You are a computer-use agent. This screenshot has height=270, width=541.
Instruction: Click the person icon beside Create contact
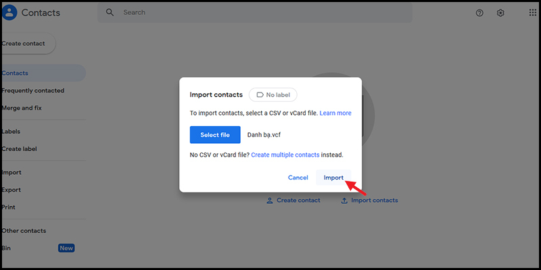click(270, 200)
